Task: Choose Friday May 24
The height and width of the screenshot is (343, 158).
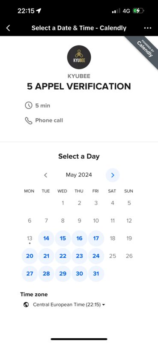Action: (96, 256)
